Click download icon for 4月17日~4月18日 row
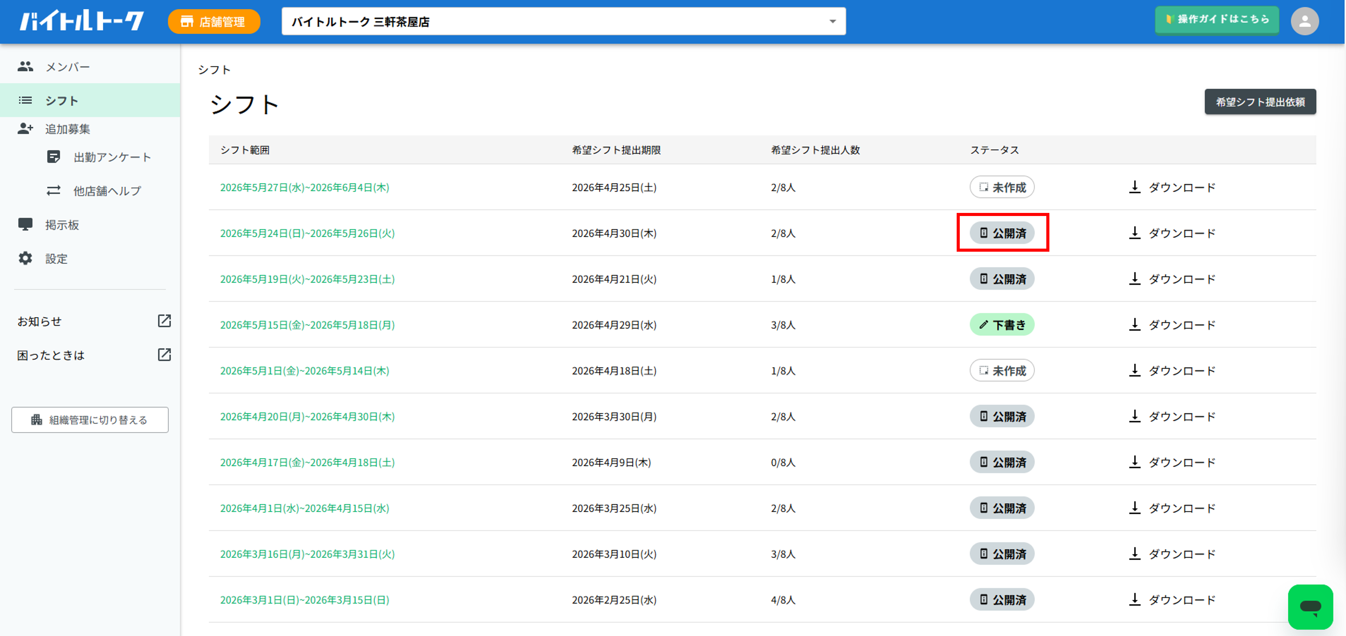 pyautogui.click(x=1134, y=462)
